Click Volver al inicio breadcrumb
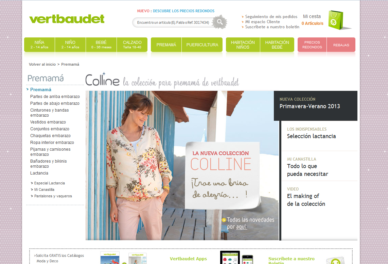 (42, 64)
